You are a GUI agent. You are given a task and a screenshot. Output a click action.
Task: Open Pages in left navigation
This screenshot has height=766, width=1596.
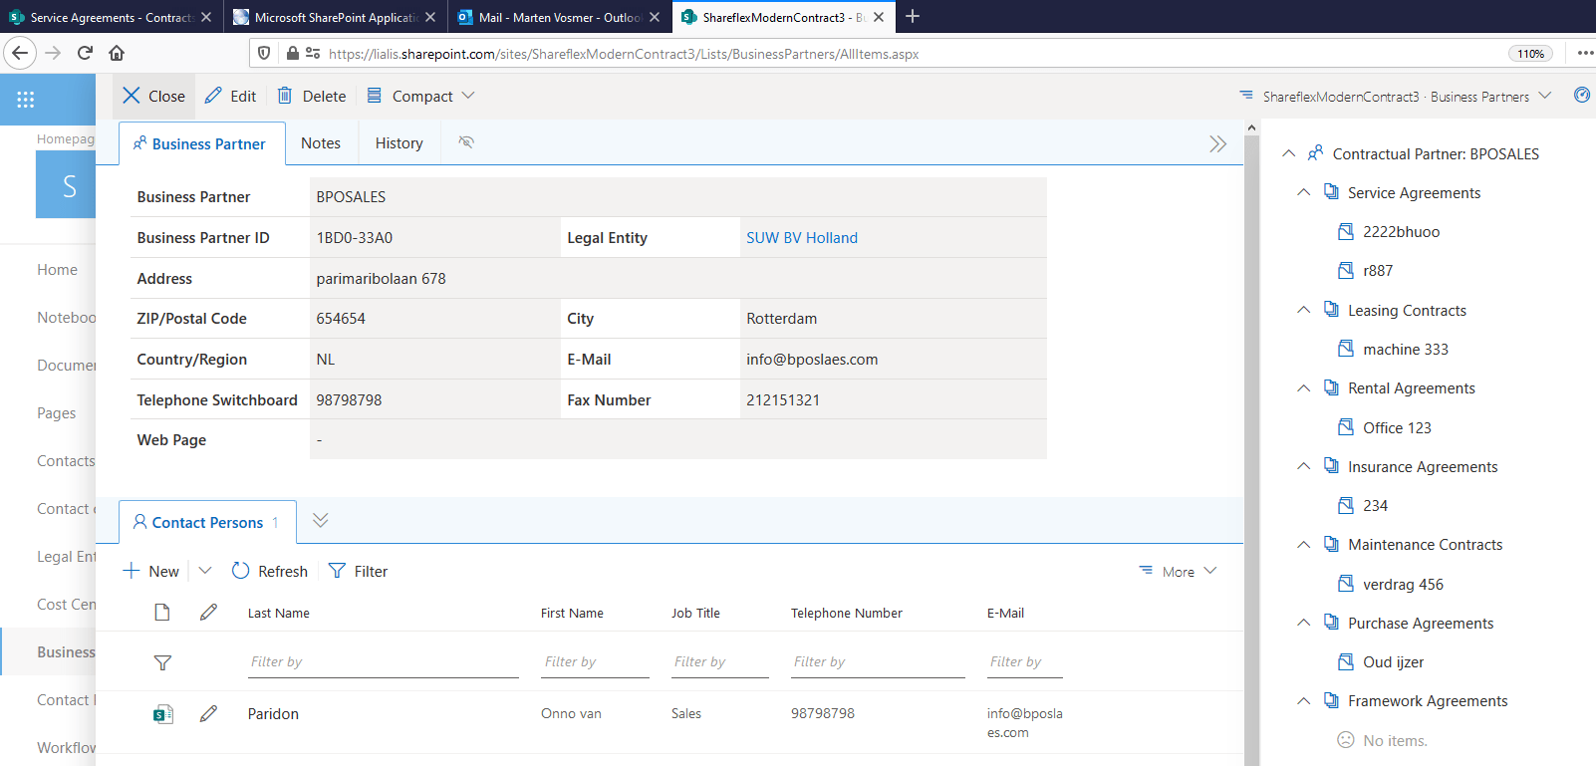pyautogui.click(x=57, y=412)
